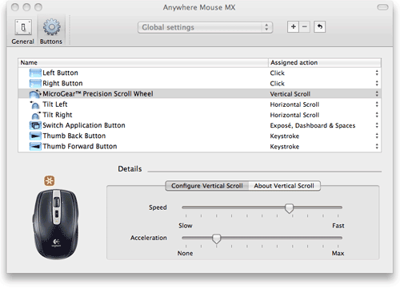400x288 pixels.
Task: Select the Tilt Left row name
Action: (55, 105)
